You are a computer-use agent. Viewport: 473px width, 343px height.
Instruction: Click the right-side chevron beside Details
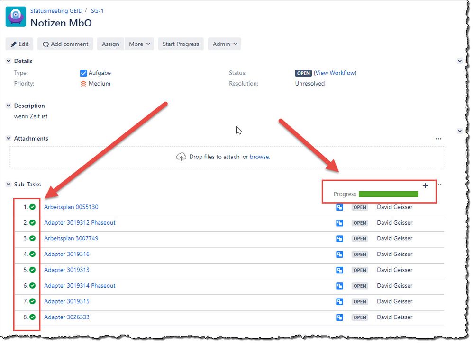click(459, 61)
